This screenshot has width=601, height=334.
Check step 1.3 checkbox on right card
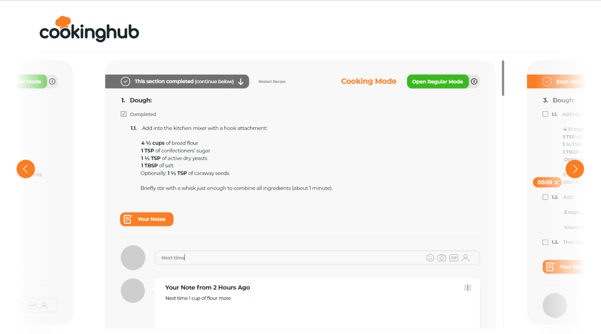click(545, 242)
